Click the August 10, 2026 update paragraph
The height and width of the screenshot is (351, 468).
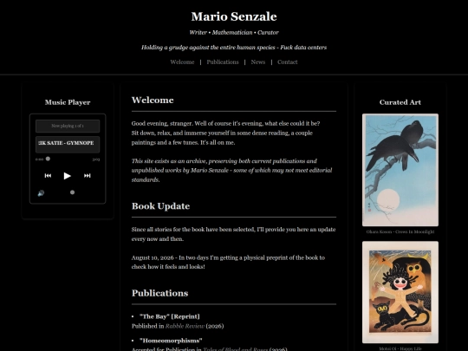point(228,262)
